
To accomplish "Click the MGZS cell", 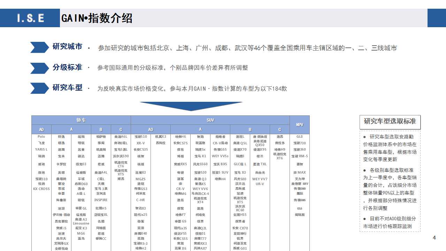I will click(140, 179).
